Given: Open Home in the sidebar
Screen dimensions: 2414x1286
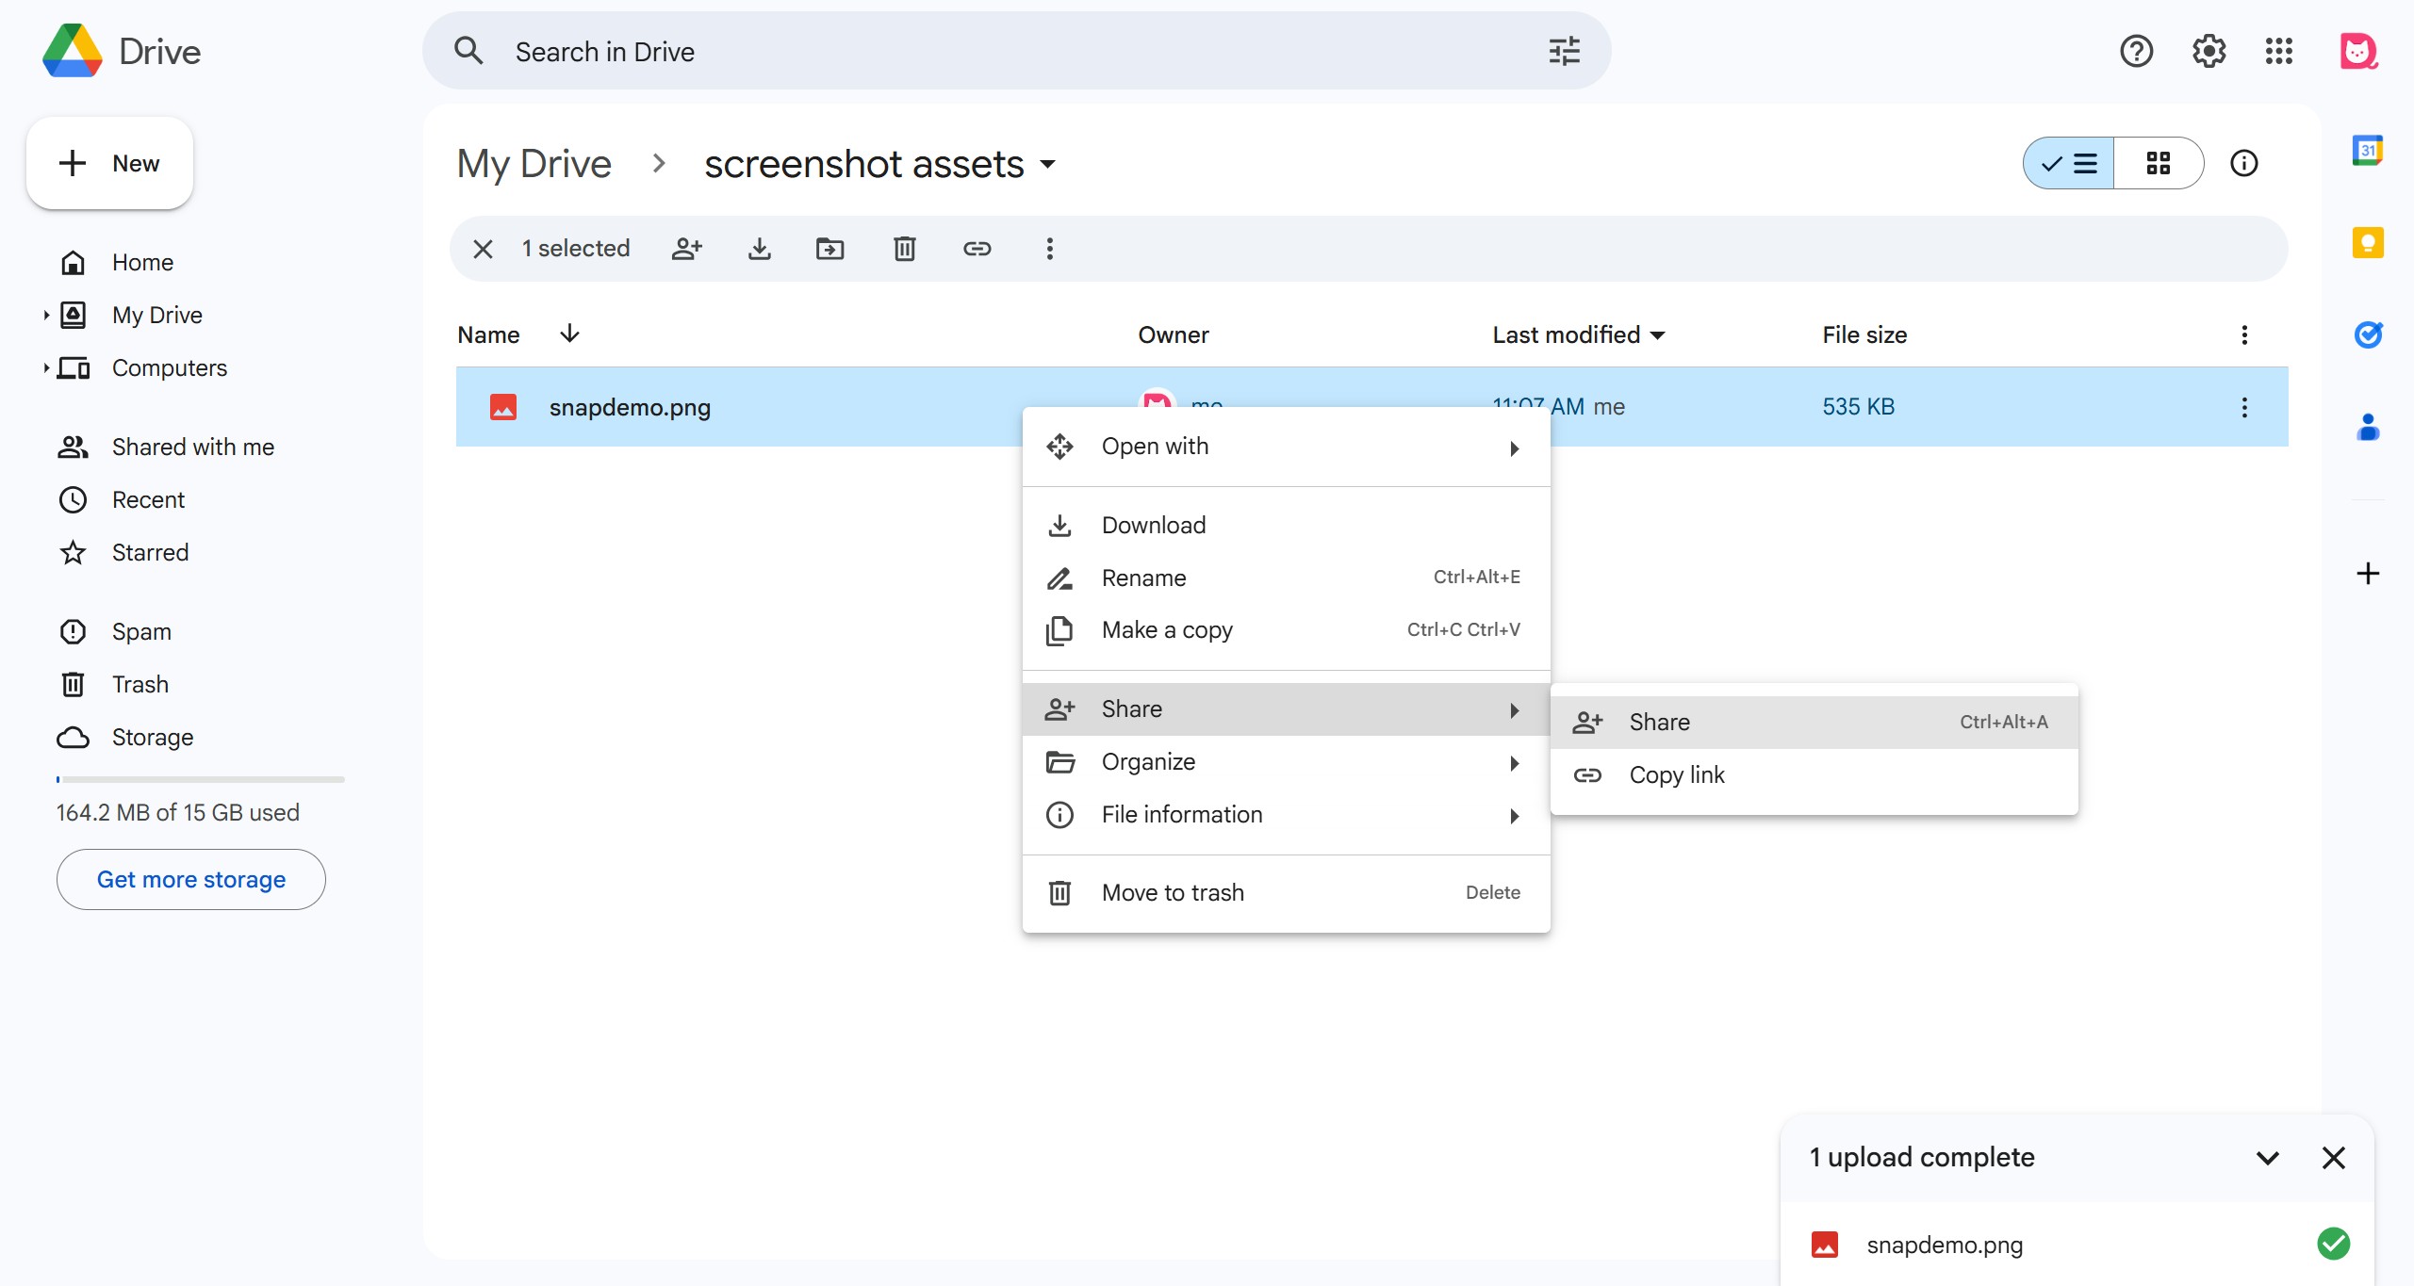Looking at the screenshot, I should [141, 262].
